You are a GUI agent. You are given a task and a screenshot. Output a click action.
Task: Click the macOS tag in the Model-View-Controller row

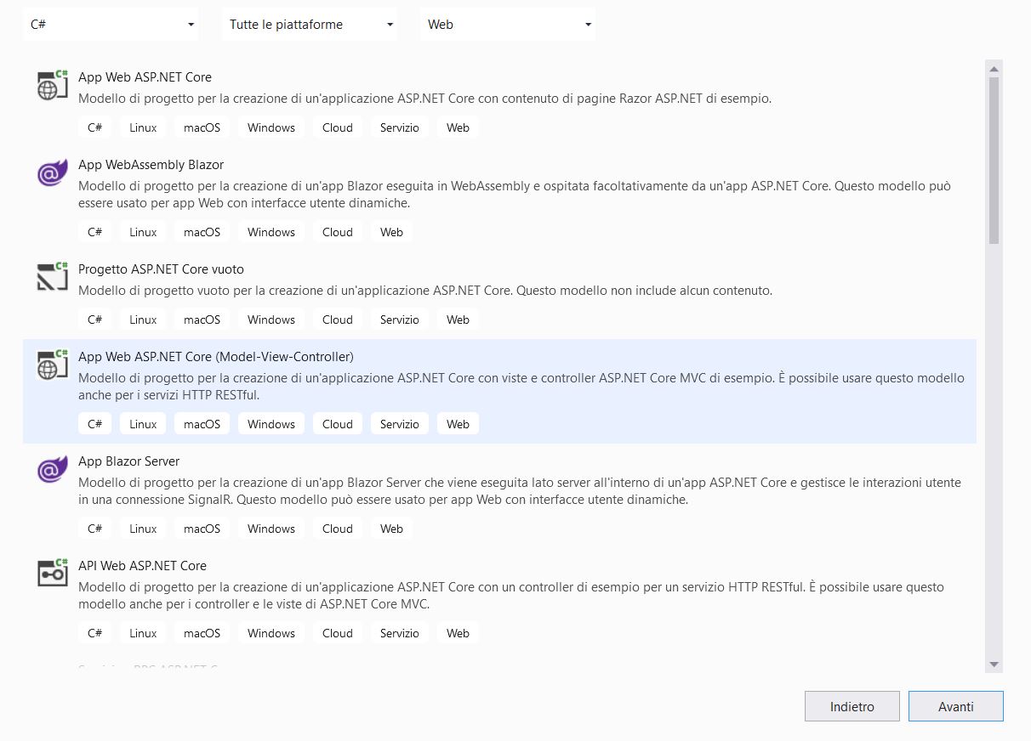coord(202,424)
